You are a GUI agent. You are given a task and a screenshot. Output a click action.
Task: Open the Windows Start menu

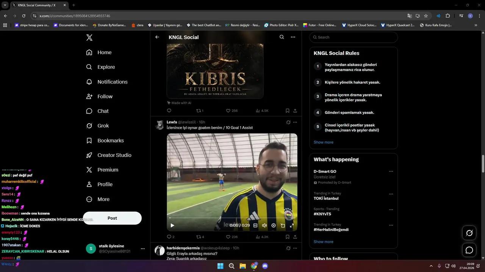[x=220, y=266]
